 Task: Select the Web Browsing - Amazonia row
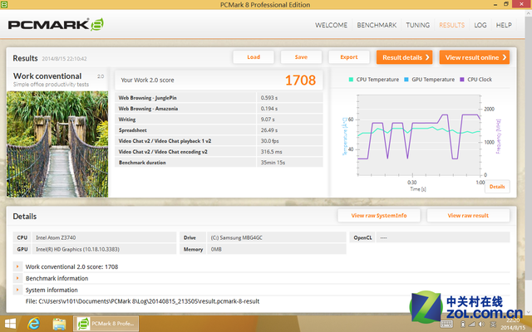(x=219, y=109)
